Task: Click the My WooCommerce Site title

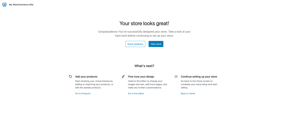Action: pos(21,5)
